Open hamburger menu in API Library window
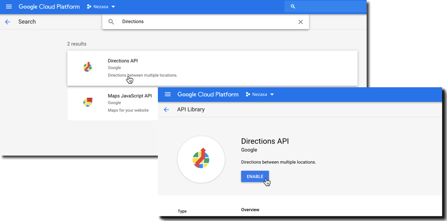Image resolution: width=447 pixels, height=221 pixels. pos(168,94)
